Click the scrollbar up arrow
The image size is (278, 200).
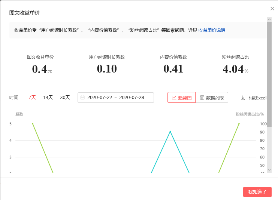pos(269,19)
